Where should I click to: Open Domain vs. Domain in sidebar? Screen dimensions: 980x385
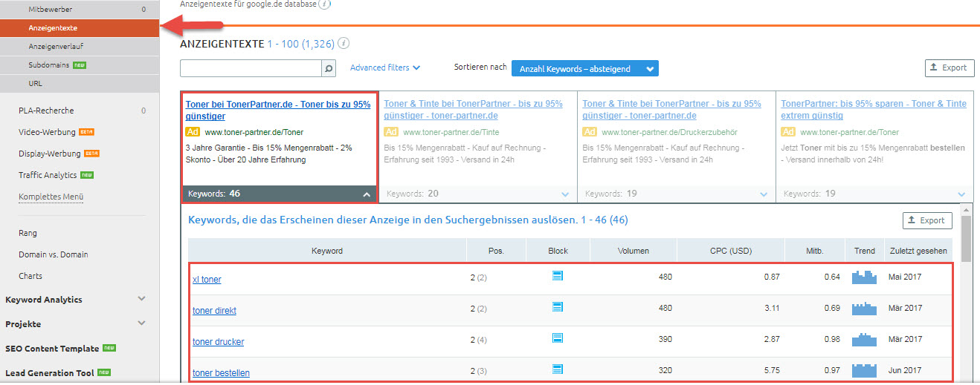(54, 254)
